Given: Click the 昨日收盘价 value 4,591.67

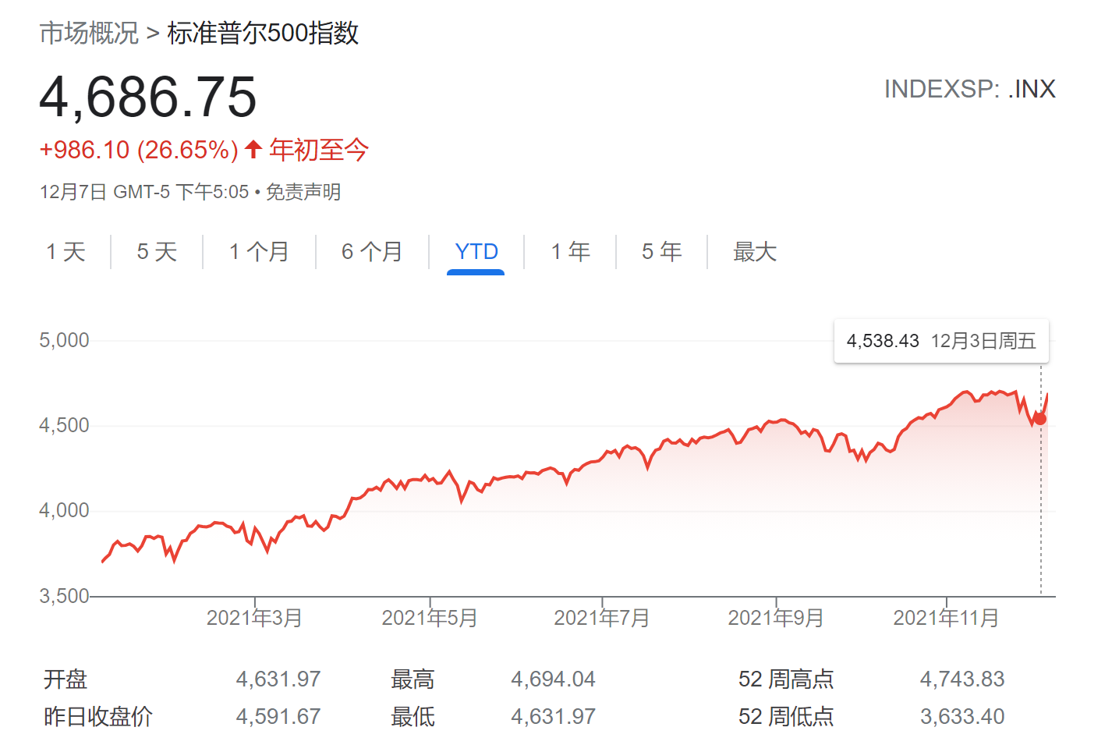Looking at the screenshot, I should 278,716.
